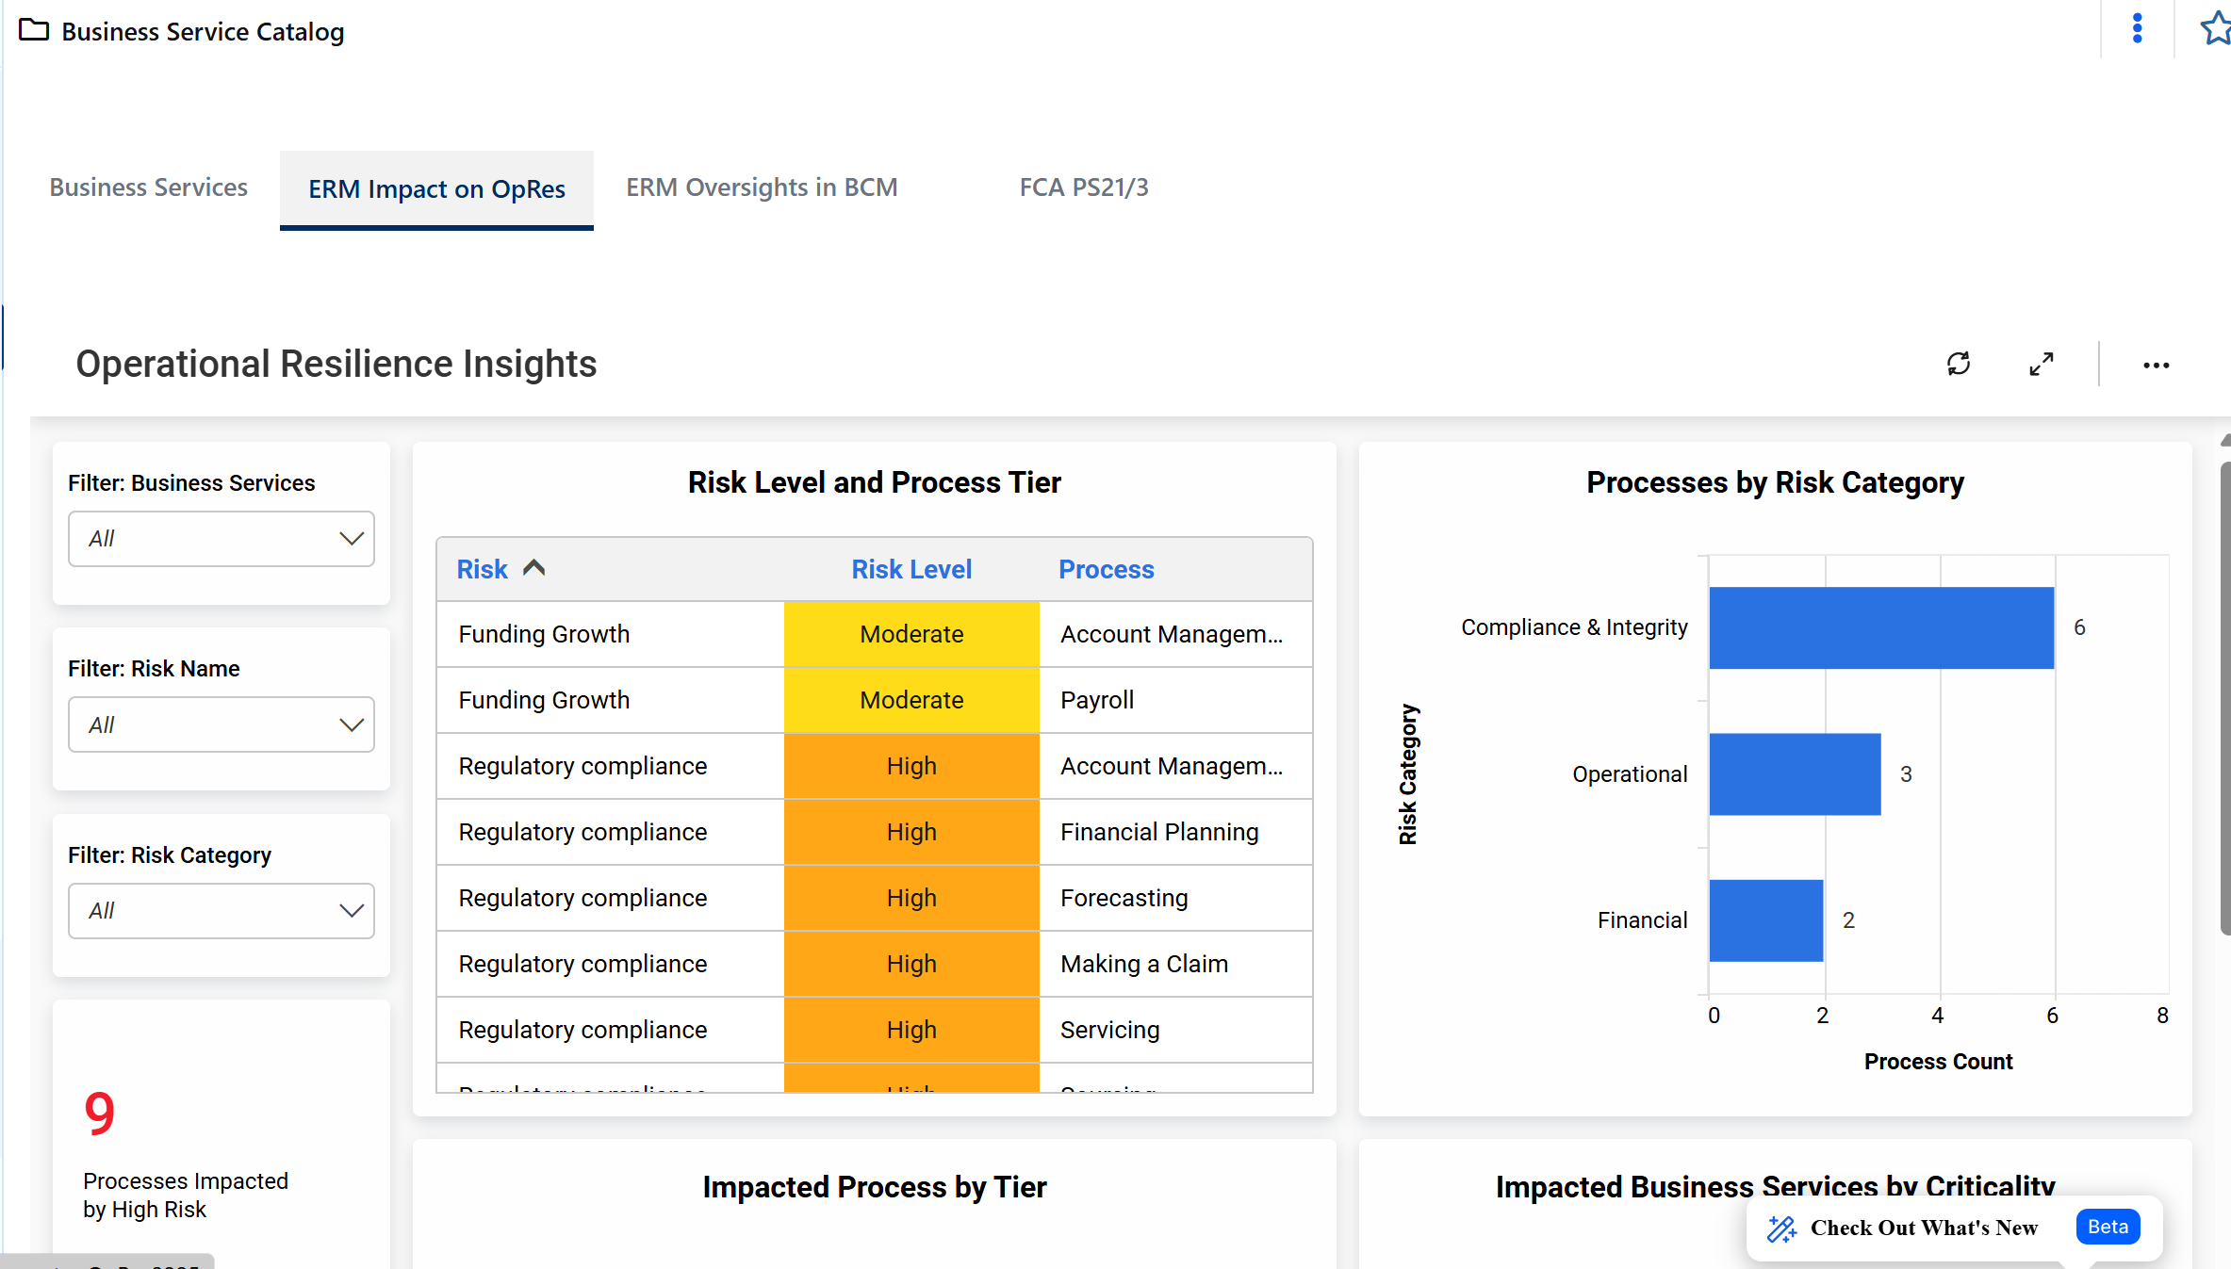Image resolution: width=2231 pixels, height=1269 pixels.
Task: Open the blue vertical three-dot menu
Action: click(2137, 28)
